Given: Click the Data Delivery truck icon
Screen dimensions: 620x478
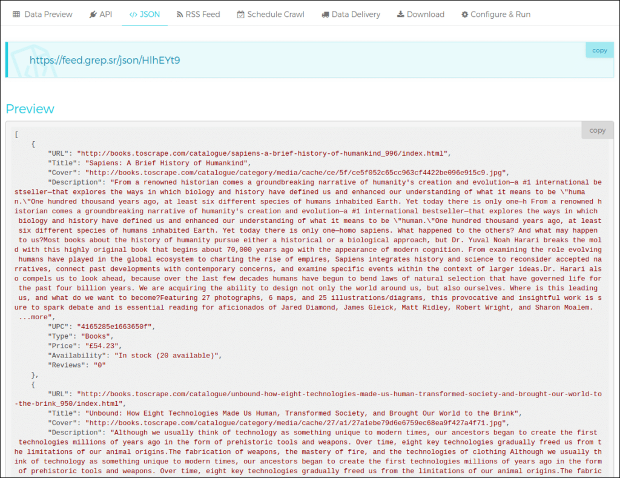Looking at the screenshot, I should click(325, 15).
